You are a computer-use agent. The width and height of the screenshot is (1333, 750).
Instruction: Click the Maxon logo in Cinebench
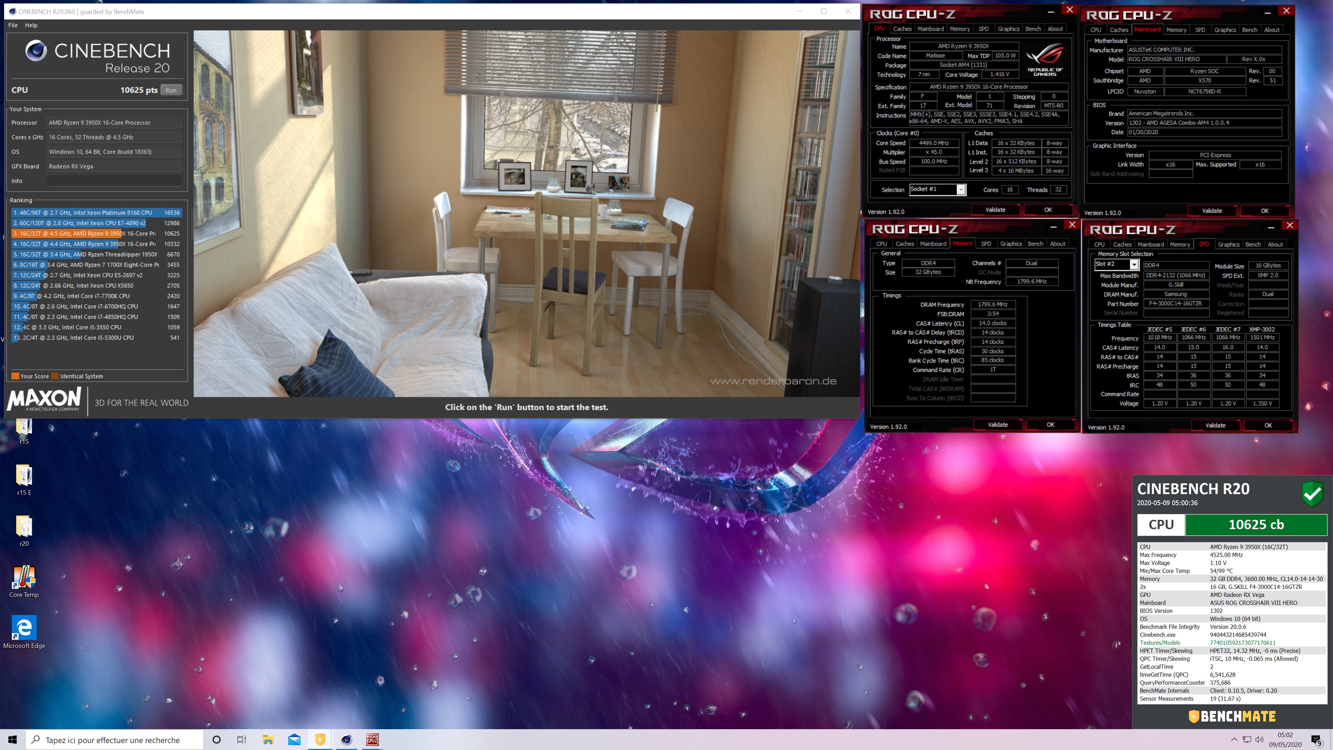click(x=44, y=399)
